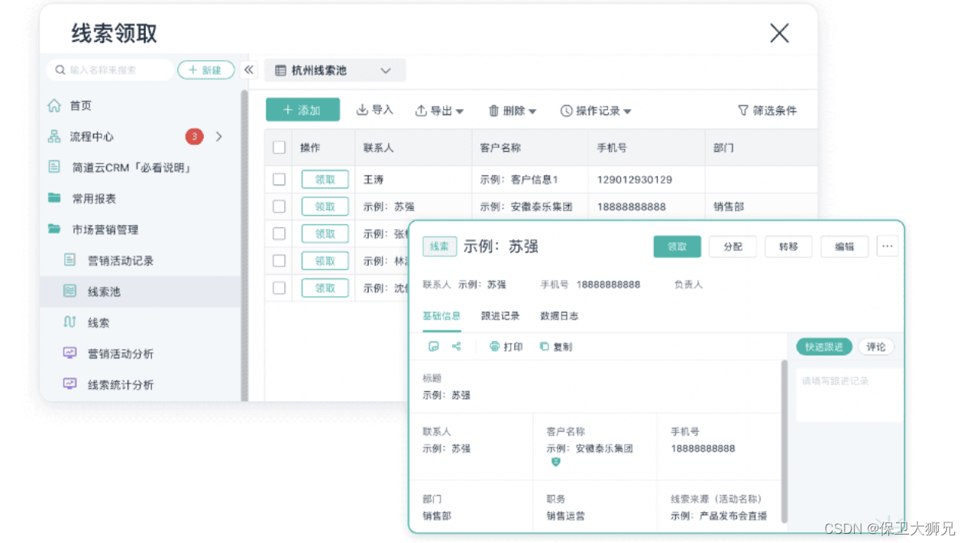Viewport: 967px width, 543px height.
Task: Click the 导出 upload arrow icon
Action: pos(421,111)
